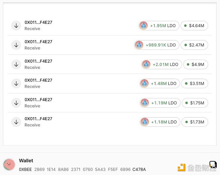Click the receive arrow icon of the +1.48M LDO transaction
This screenshot has height=175, width=220.
[16, 83]
